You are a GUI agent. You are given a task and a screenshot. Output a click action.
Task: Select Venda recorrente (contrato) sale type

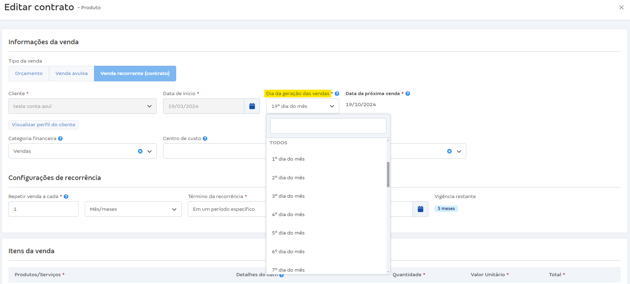click(x=135, y=74)
